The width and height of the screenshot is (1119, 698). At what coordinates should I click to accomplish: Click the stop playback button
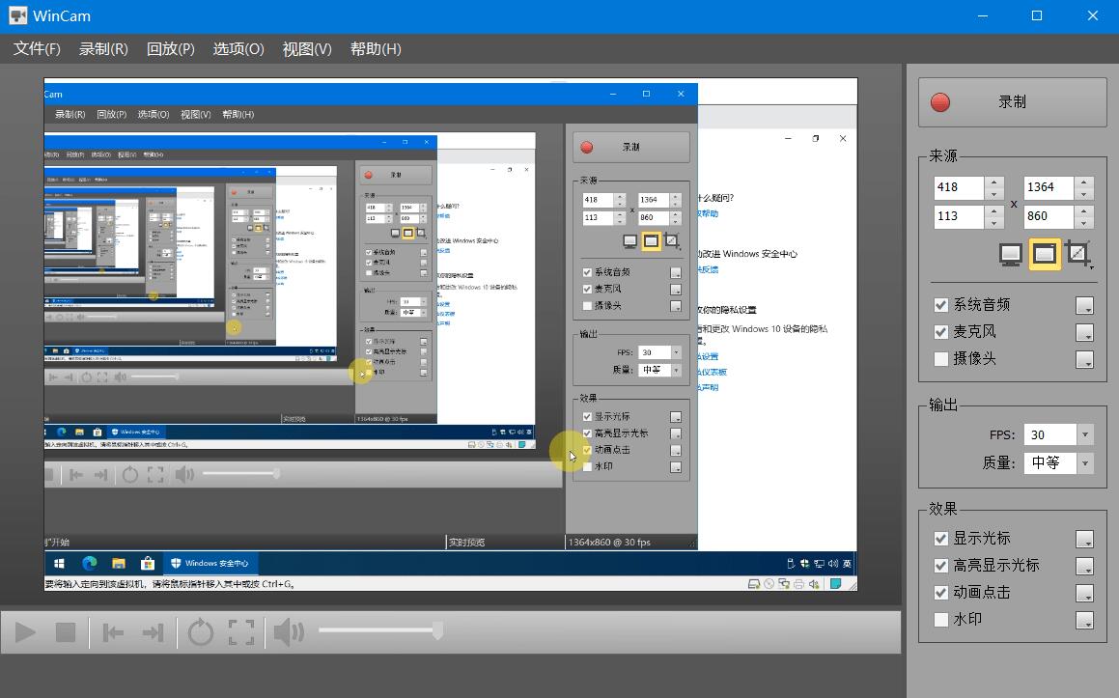[x=66, y=631]
